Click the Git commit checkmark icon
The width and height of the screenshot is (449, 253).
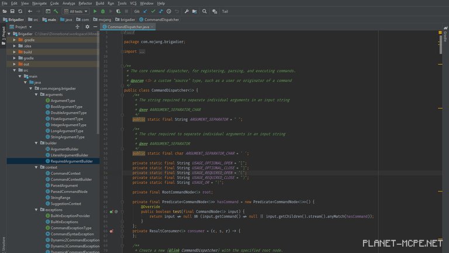coord(153,11)
